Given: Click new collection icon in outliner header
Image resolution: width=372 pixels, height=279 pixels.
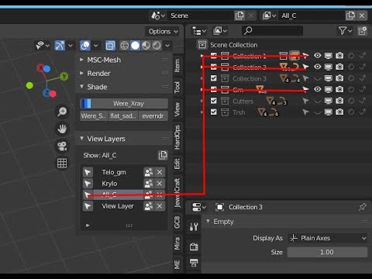Looking at the screenshot, I should (362, 31).
